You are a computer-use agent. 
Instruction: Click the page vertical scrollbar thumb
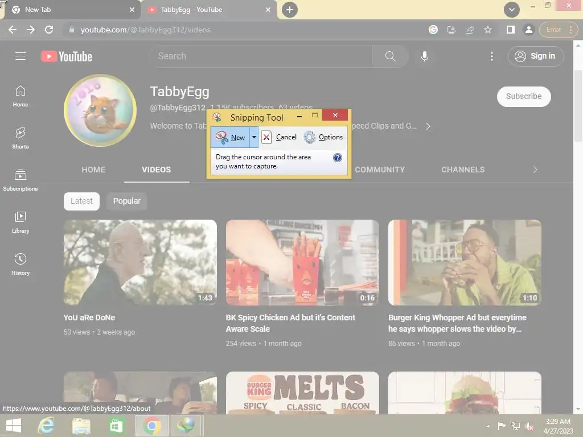tap(578, 106)
